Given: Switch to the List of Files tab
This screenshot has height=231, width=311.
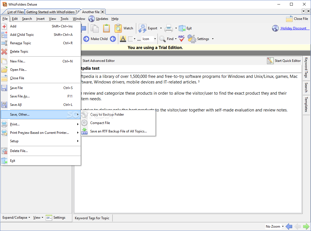Looking at the screenshot, I should 15,12.
